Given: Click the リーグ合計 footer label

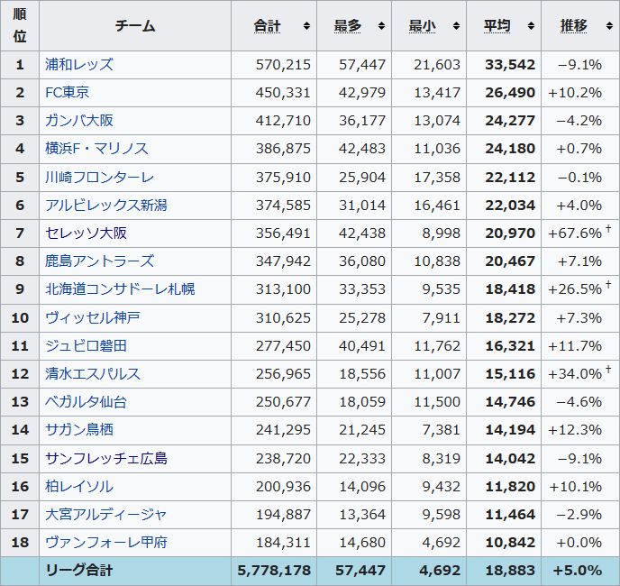Looking at the screenshot, I should pyautogui.click(x=79, y=571).
